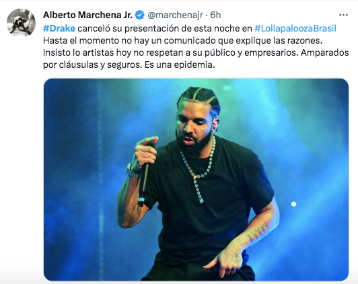The height and width of the screenshot is (284, 358).
Task: Follow the #LollapaloozaBrasil hashtag
Action: pyautogui.click(x=295, y=28)
